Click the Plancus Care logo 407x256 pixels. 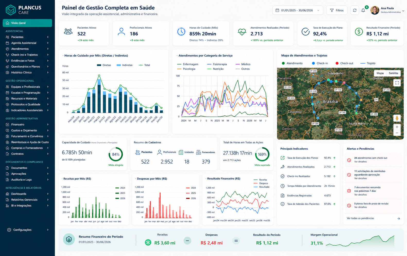point(23,10)
